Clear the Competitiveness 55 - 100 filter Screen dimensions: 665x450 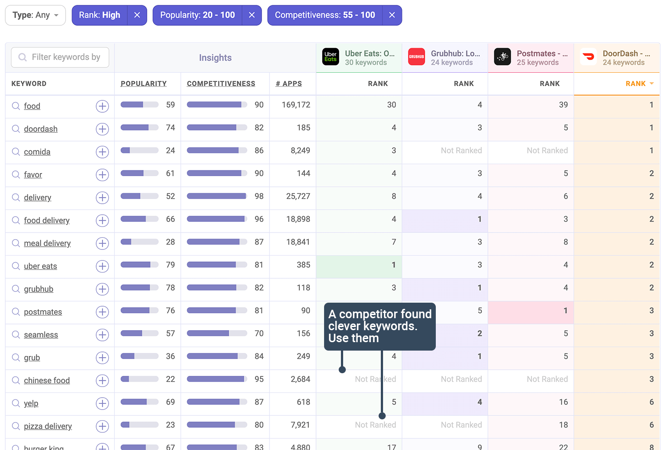(x=392, y=15)
